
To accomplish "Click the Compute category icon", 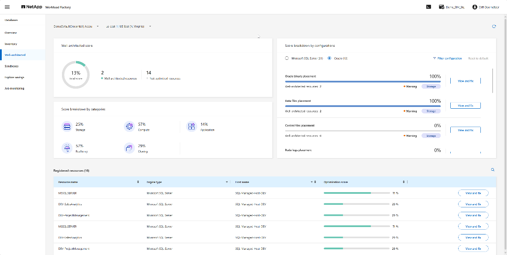I will [x=129, y=127].
